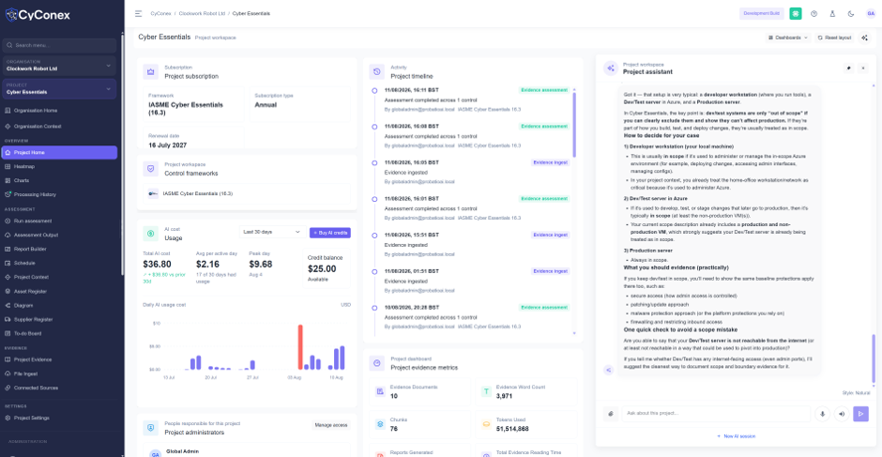Select Project Home in the sidebar
The height and width of the screenshot is (457, 882).
[59, 153]
